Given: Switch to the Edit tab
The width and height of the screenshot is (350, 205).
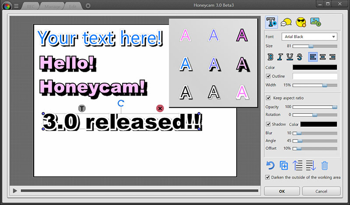Looking at the screenshot, I should (x=73, y=7).
